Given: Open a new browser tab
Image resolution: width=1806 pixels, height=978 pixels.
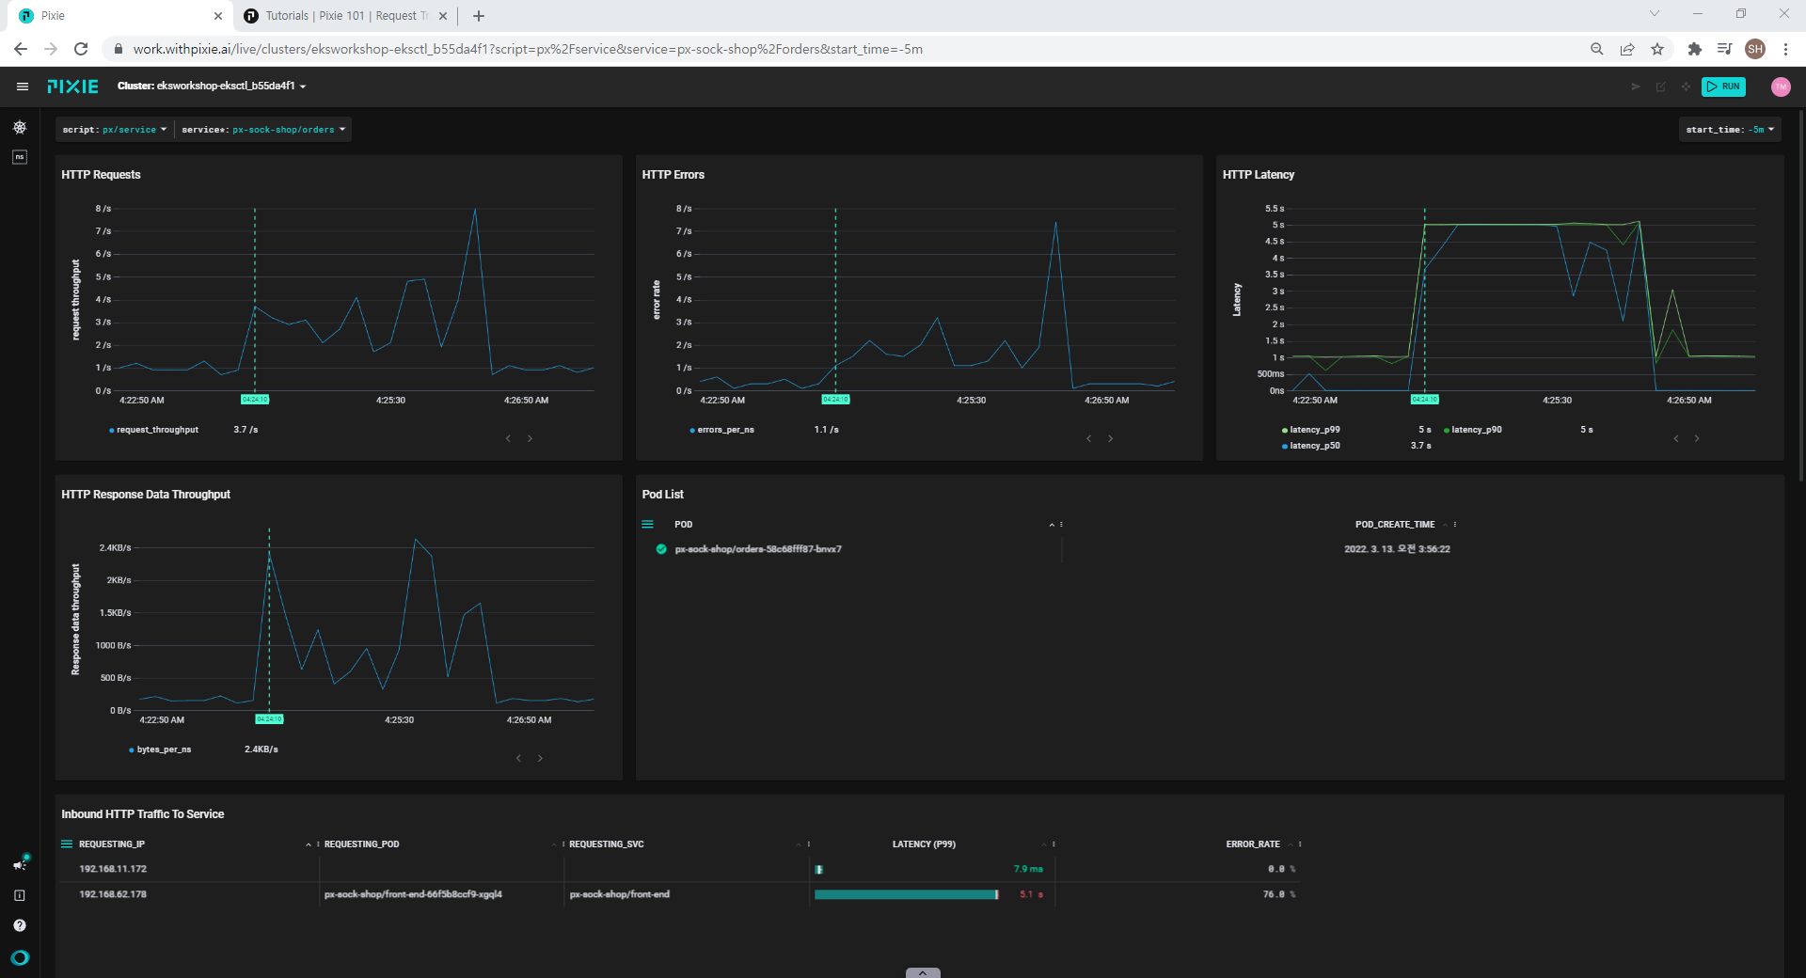Looking at the screenshot, I should pos(479,16).
